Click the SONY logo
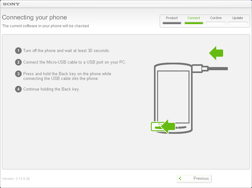 (x=11, y=4)
